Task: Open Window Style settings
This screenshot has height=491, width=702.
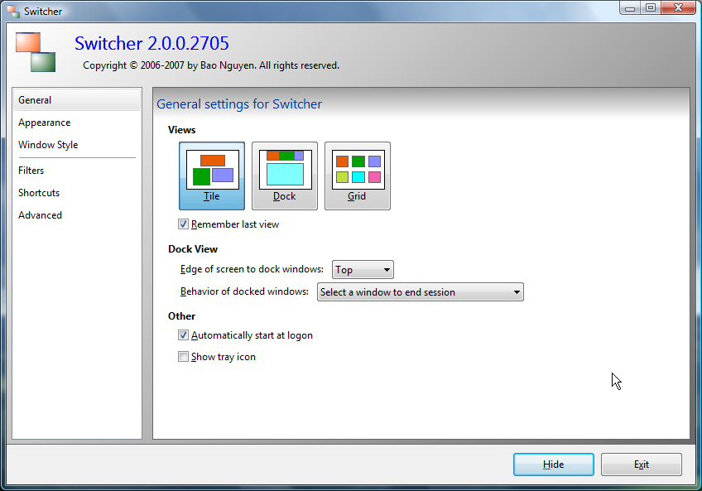Action: 77,145
